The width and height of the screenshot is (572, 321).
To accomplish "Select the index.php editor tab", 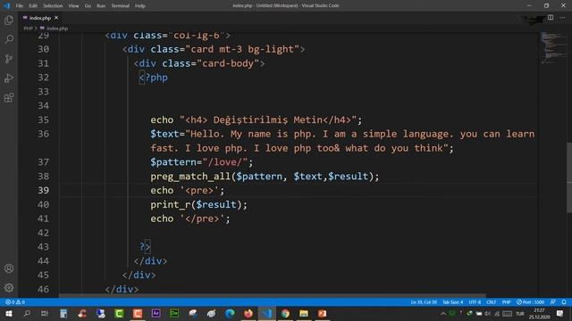I will click(x=39, y=18).
